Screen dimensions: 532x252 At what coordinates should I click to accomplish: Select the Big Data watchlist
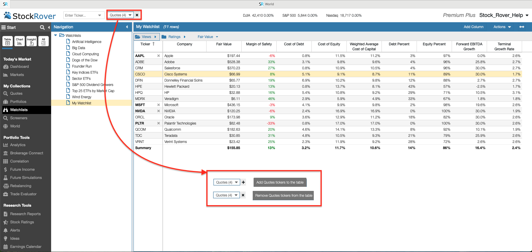79,48
